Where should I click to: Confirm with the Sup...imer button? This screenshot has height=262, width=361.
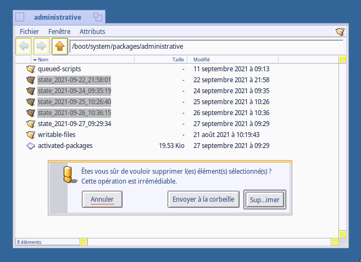click(x=265, y=200)
